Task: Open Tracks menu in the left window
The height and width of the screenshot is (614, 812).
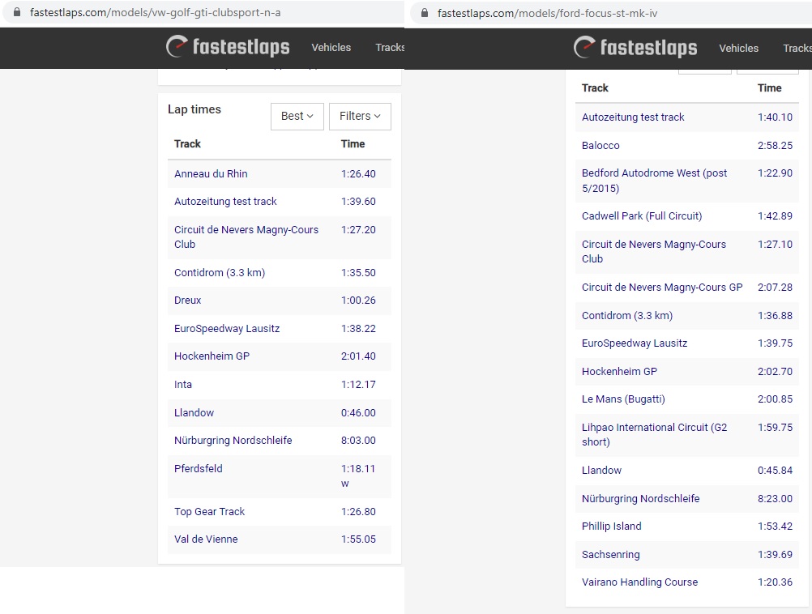Action: (390, 47)
